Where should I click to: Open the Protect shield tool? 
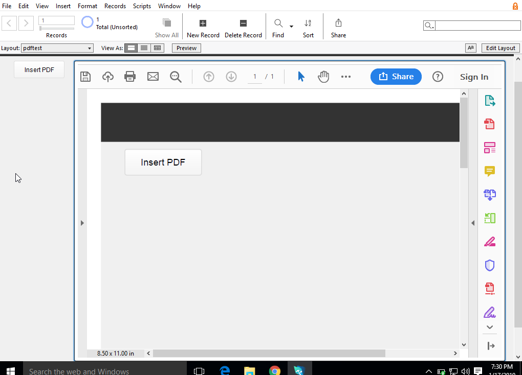(490, 265)
